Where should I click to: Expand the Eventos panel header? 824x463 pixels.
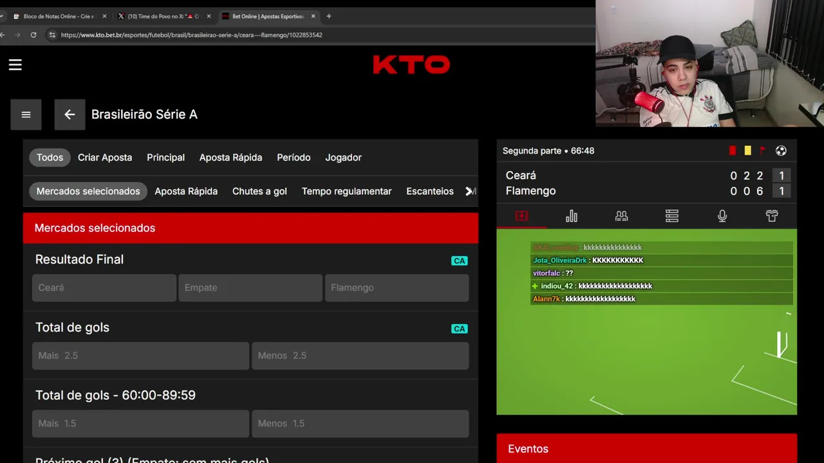646,449
